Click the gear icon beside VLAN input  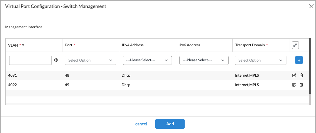point(56,60)
